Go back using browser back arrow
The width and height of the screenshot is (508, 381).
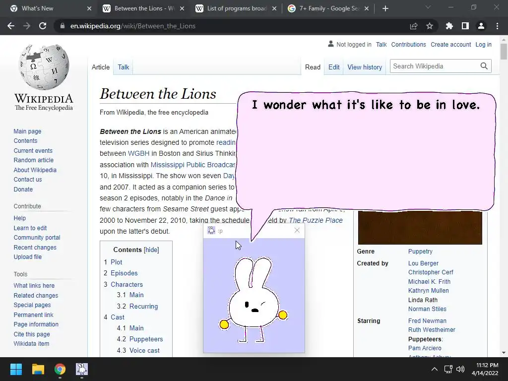click(x=11, y=26)
